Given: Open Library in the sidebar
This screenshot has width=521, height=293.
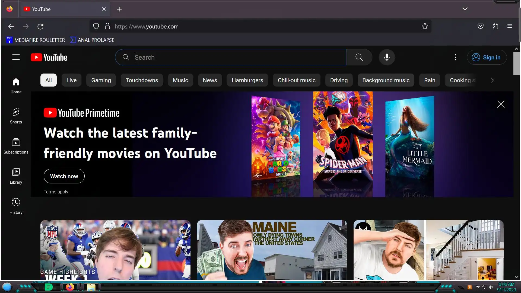Looking at the screenshot, I should [16, 176].
